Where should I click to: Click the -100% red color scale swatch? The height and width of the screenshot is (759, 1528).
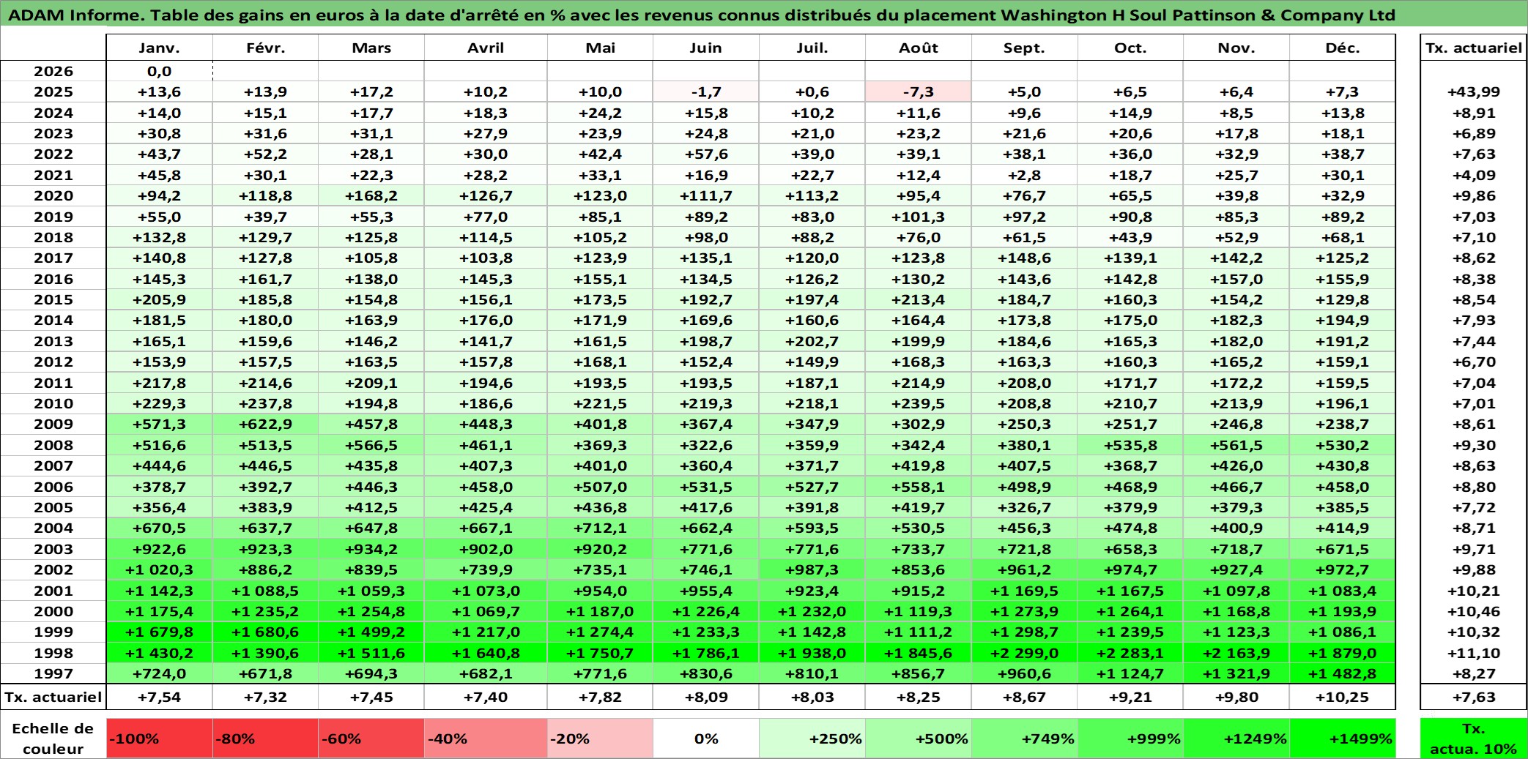click(x=160, y=739)
